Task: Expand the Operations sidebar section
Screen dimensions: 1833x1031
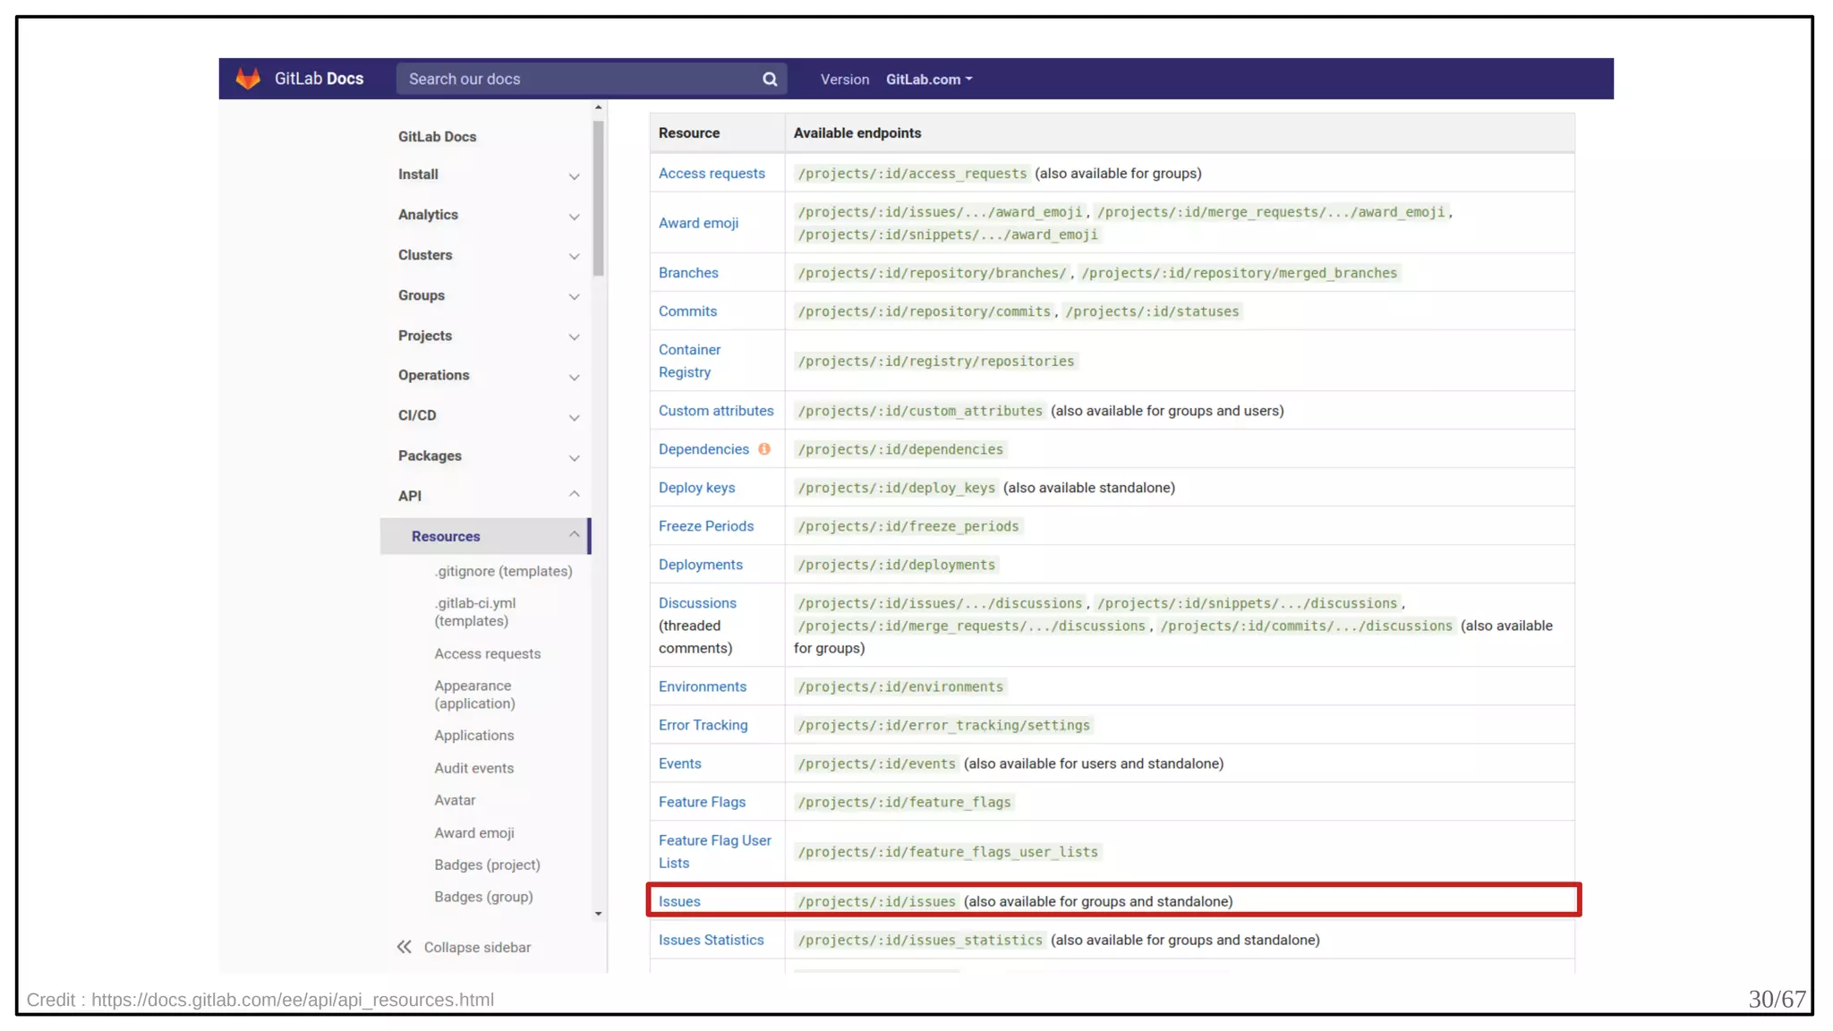Action: (x=574, y=378)
